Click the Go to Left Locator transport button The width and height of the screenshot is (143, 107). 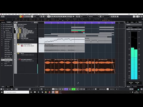point(60,89)
